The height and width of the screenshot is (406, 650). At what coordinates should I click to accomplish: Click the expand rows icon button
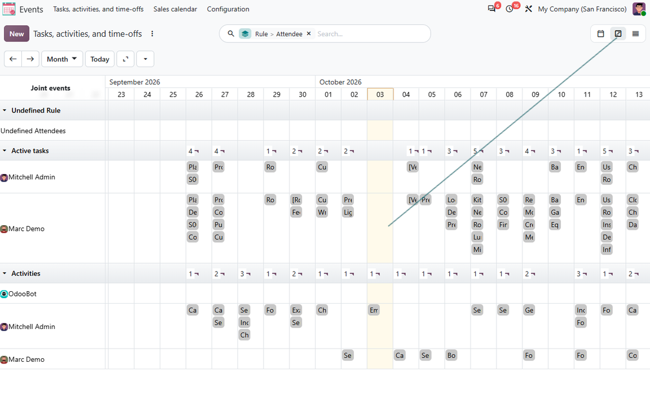click(125, 59)
